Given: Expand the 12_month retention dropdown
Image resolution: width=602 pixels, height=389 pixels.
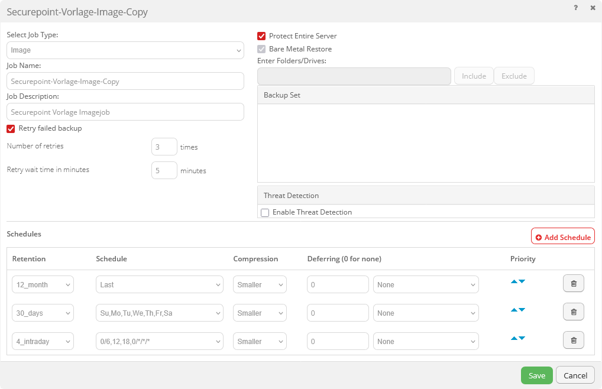Looking at the screenshot, I should 43,284.
